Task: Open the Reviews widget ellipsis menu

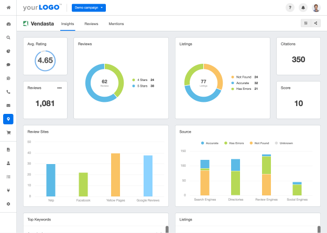Action: tap(59, 88)
